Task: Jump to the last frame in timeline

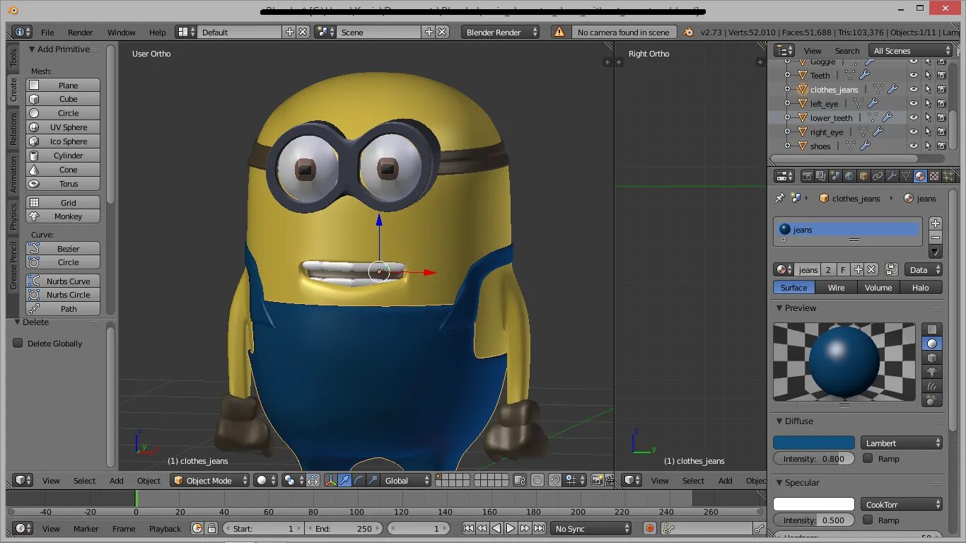Action: click(539, 528)
